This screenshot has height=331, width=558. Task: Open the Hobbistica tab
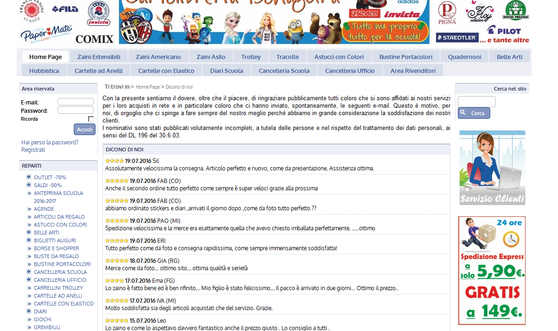point(44,71)
